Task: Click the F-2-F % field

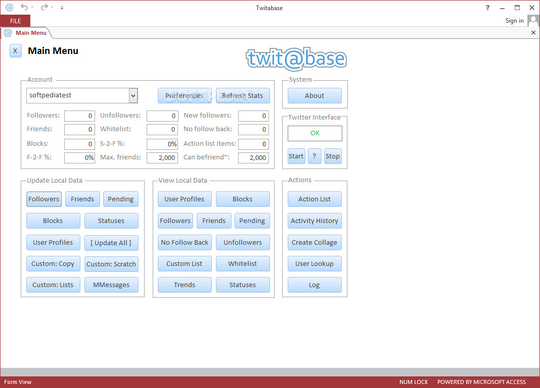Action: (79, 158)
